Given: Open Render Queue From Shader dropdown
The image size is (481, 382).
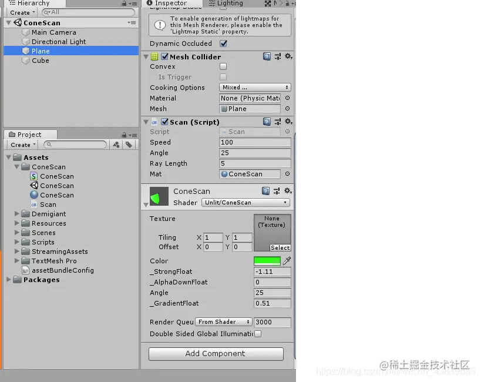Looking at the screenshot, I should coord(224,322).
